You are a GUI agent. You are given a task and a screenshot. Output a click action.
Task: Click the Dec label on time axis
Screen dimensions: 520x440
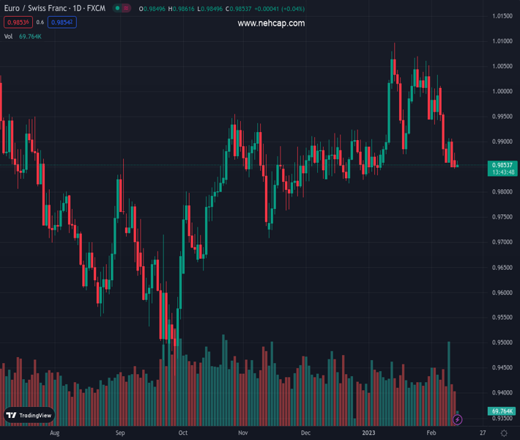305,433
